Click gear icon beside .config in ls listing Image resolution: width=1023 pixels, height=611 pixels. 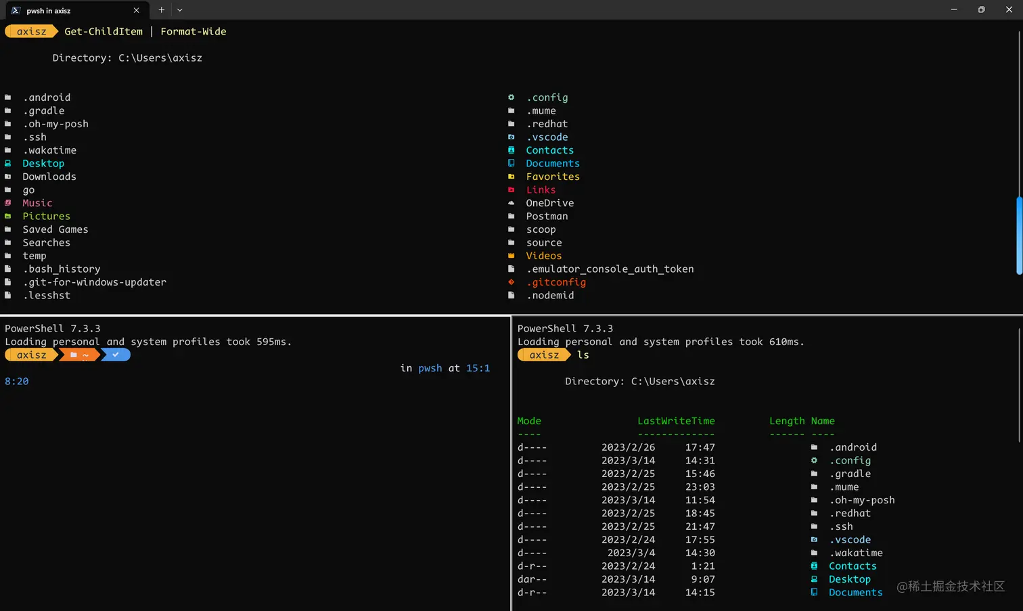click(814, 460)
